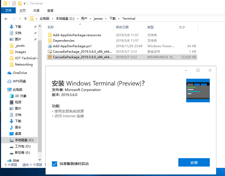Open the 主页 ribbon tab
225x176 pixels.
[23, 11]
